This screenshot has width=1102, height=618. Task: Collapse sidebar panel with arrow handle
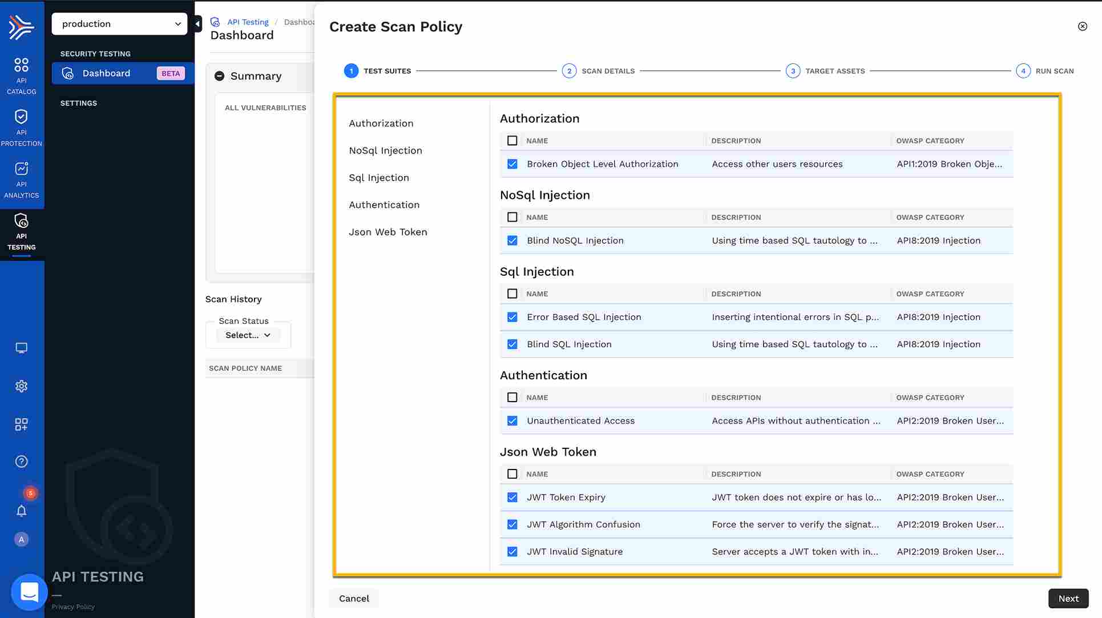pos(197,24)
